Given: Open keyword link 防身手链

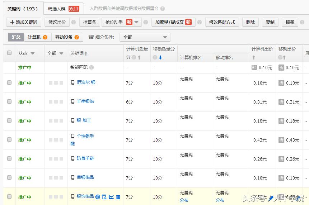Looking at the screenshot, I should [85, 158].
